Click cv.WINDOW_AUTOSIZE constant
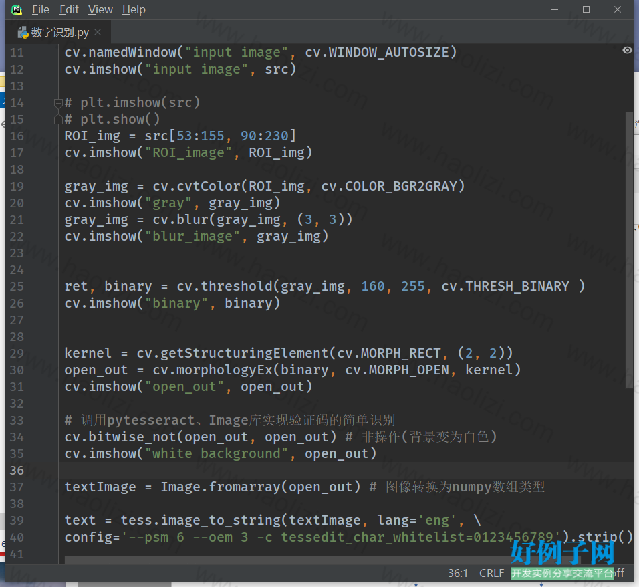 [377, 53]
